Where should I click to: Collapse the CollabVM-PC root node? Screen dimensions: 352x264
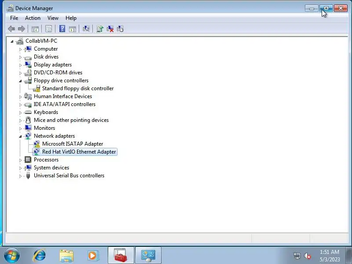click(x=12, y=41)
